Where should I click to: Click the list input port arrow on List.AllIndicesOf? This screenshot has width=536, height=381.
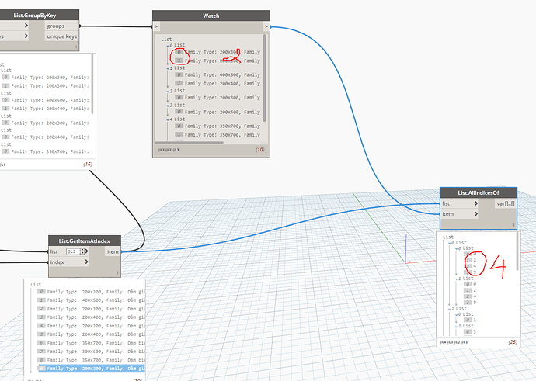pyautogui.click(x=476, y=203)
